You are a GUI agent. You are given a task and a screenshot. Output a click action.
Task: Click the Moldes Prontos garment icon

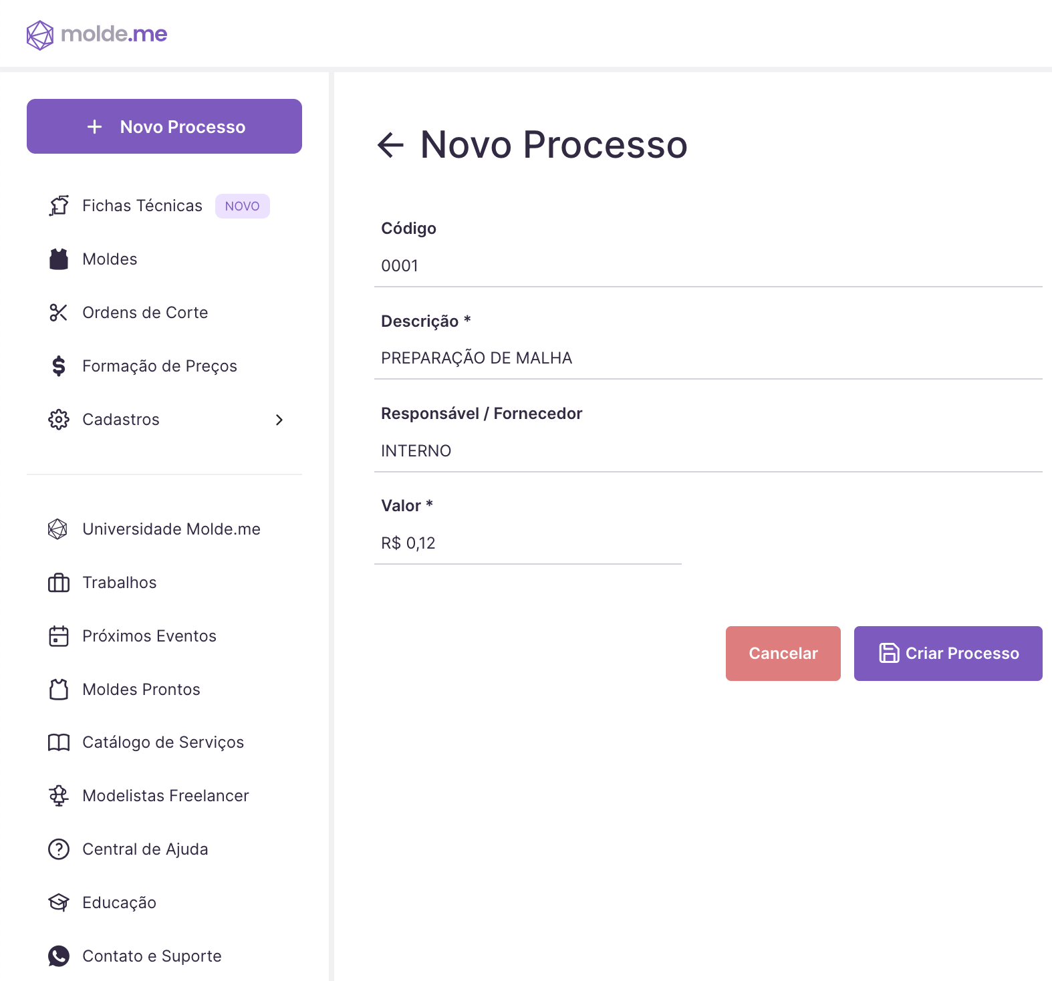(59, 690)
